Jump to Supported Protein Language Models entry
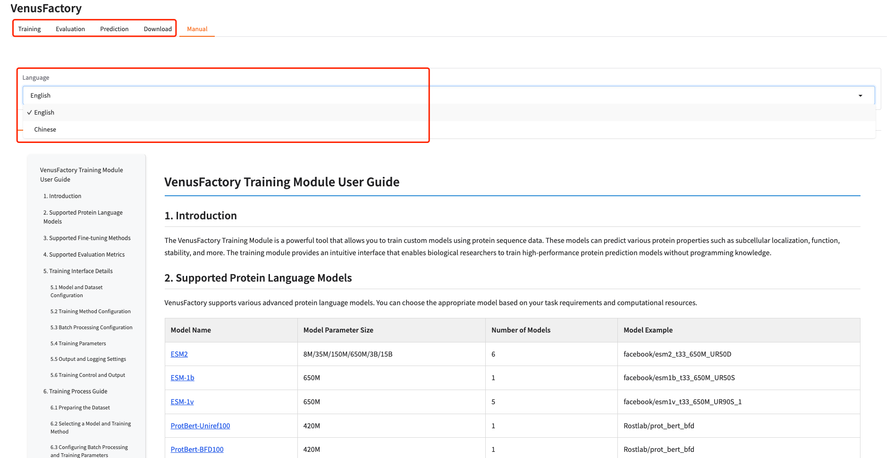Viewport: 894px width, 458px height. click(83, 217)
